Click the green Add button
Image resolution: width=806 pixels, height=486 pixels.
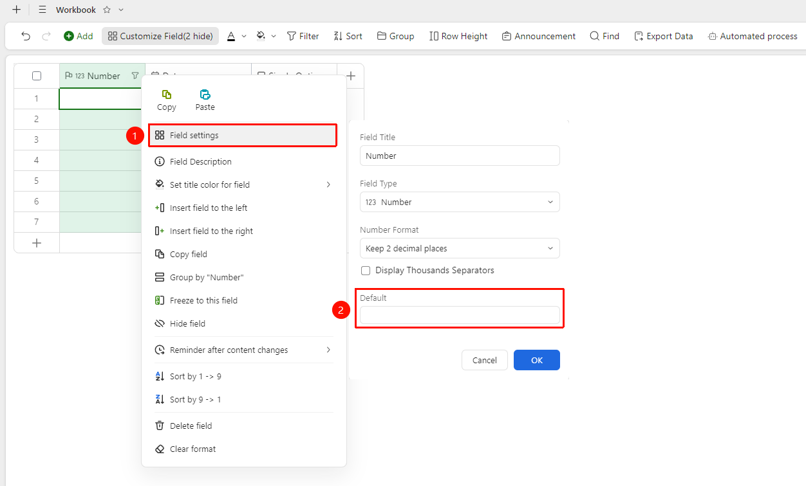point(79,36)
